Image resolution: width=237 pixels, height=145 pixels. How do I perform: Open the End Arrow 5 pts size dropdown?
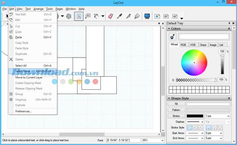click(214, 138)
